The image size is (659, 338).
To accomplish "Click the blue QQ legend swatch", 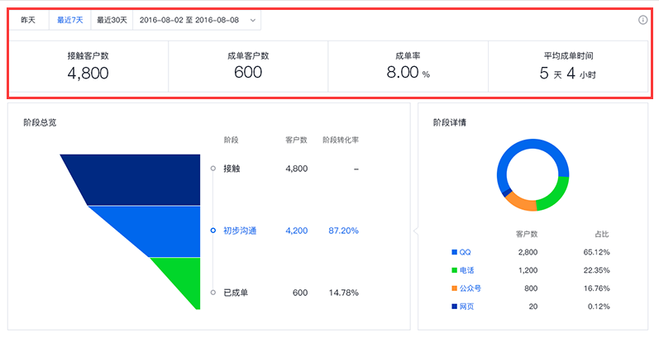I will [x=454, y=252].
